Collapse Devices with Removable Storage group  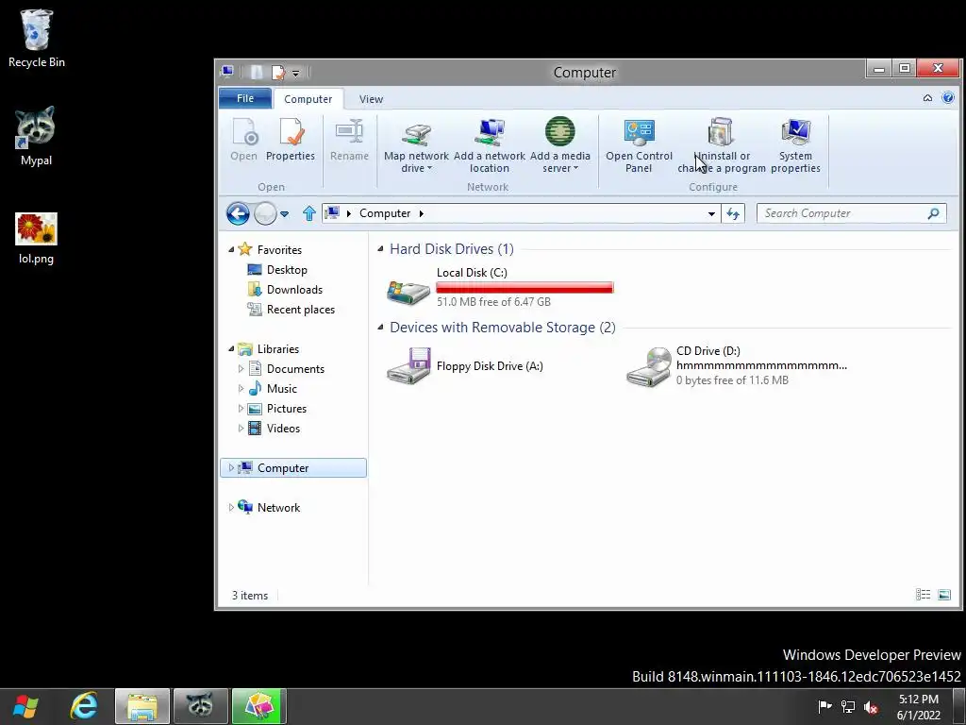pyautogui.click(x=381, y=328)
